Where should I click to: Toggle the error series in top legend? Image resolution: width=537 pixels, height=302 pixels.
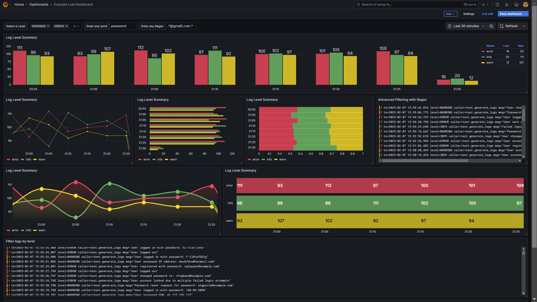pyautogui.click(x=489, y=51)
